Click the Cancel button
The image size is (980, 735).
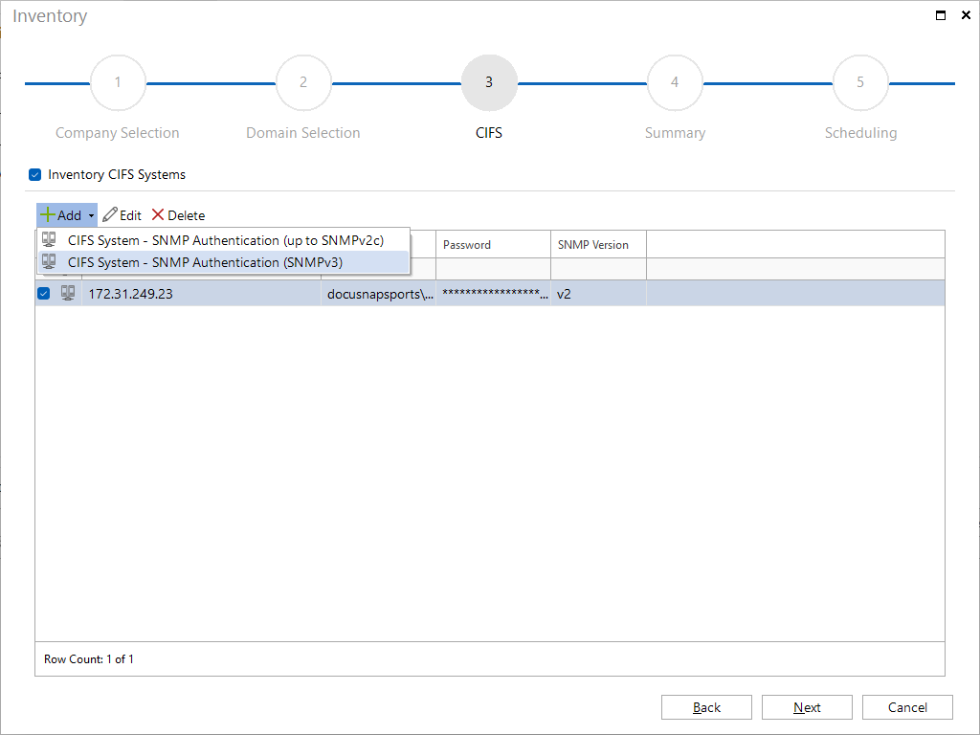tap(907, 707)
